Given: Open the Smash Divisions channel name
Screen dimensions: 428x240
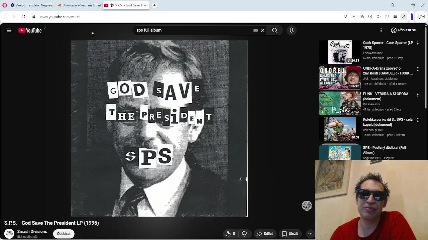Looking at the screenshot, I should (x=32, y=232).
